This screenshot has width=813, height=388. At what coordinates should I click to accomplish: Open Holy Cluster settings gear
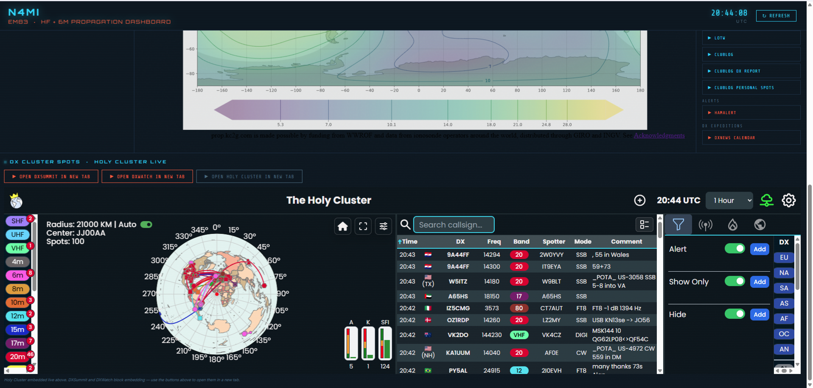(789, 200)
